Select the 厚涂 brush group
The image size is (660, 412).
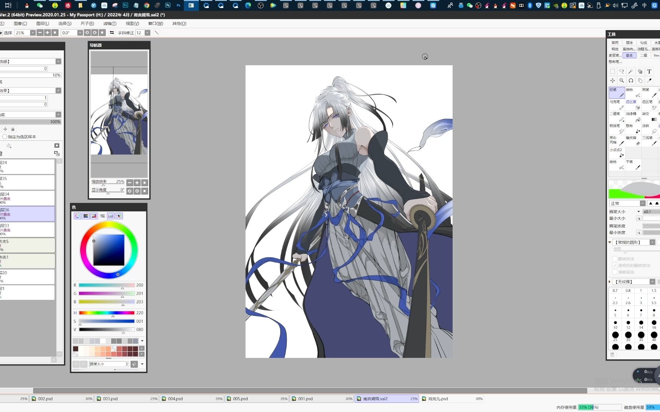[x=629, y=43]
